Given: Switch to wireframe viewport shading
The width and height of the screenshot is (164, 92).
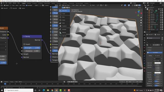Looking at the screenshot, I should [x=135, y=5].
